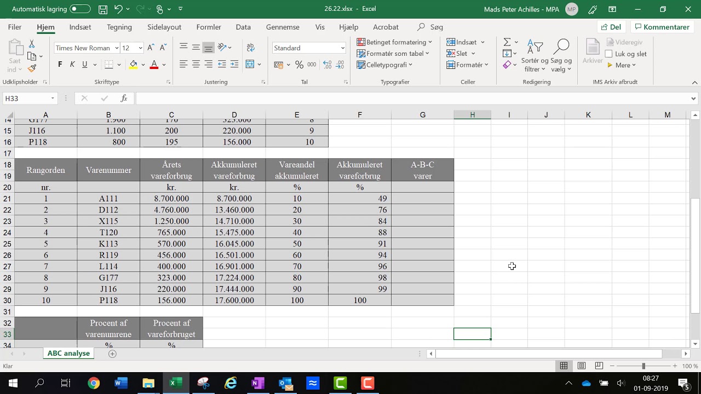The image size is (701, 394).
Task: Apply the red font color
Action: pos(154,65)
